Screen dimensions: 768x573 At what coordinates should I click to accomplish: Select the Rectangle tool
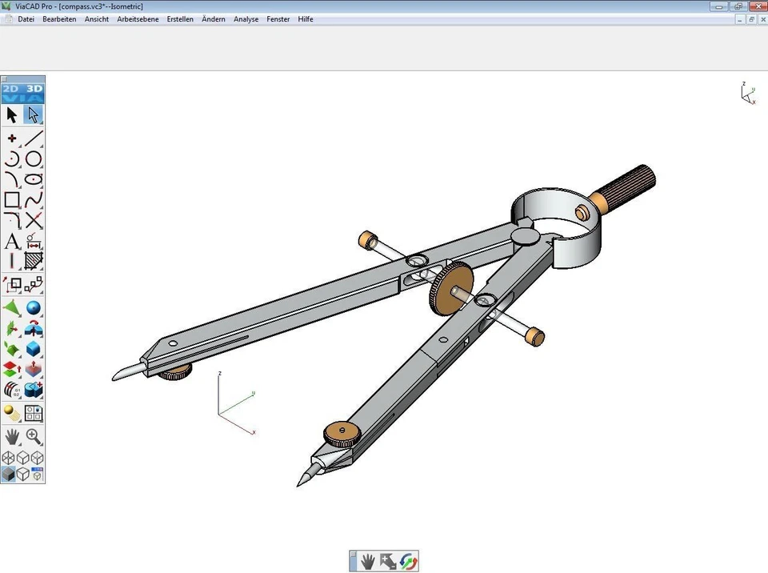point(11,199)
